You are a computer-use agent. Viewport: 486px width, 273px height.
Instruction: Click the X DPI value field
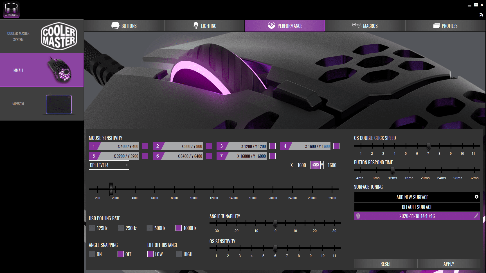(302, 165)
